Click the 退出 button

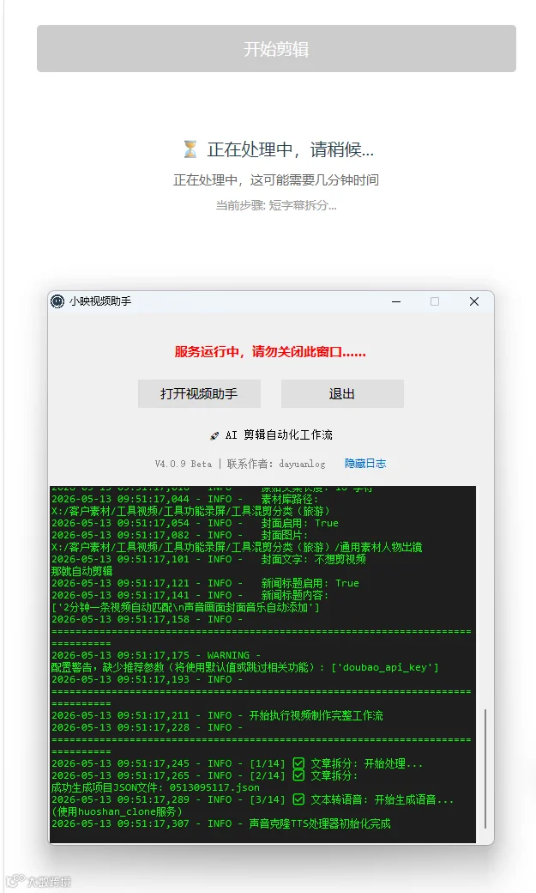[x=342, y=393]
